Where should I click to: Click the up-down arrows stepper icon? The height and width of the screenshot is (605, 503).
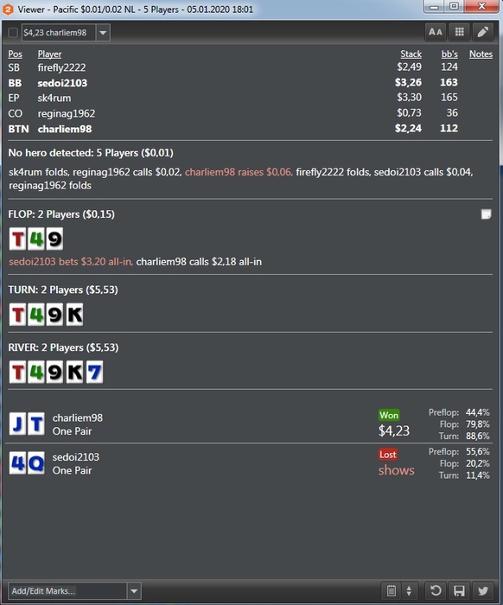click(409, 590)
